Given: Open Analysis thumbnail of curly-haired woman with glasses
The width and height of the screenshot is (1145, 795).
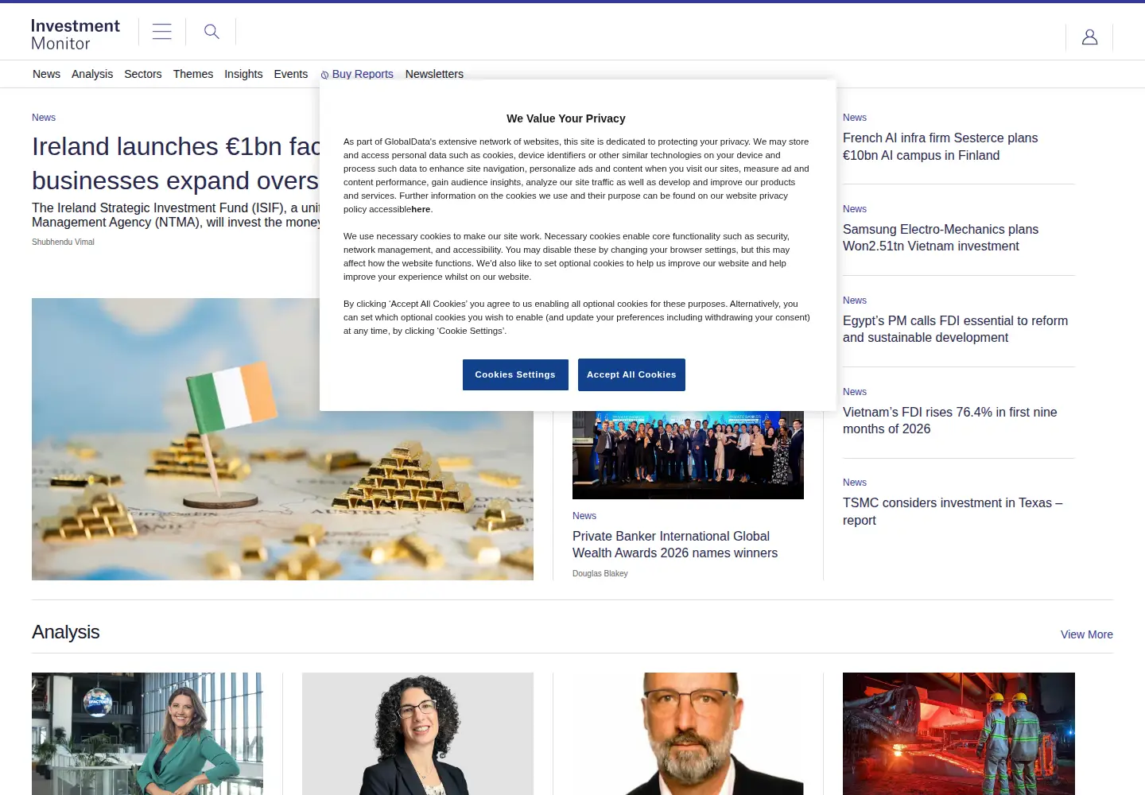Looking at the screenshot, I should 417,734.
